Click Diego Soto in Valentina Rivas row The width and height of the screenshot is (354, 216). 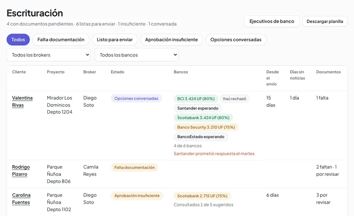pyautogui.click(x=90, y=102)
